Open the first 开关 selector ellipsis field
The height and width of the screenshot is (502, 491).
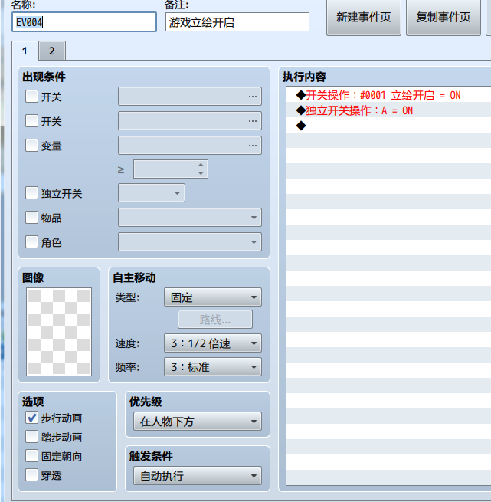[x=190, y=97]
